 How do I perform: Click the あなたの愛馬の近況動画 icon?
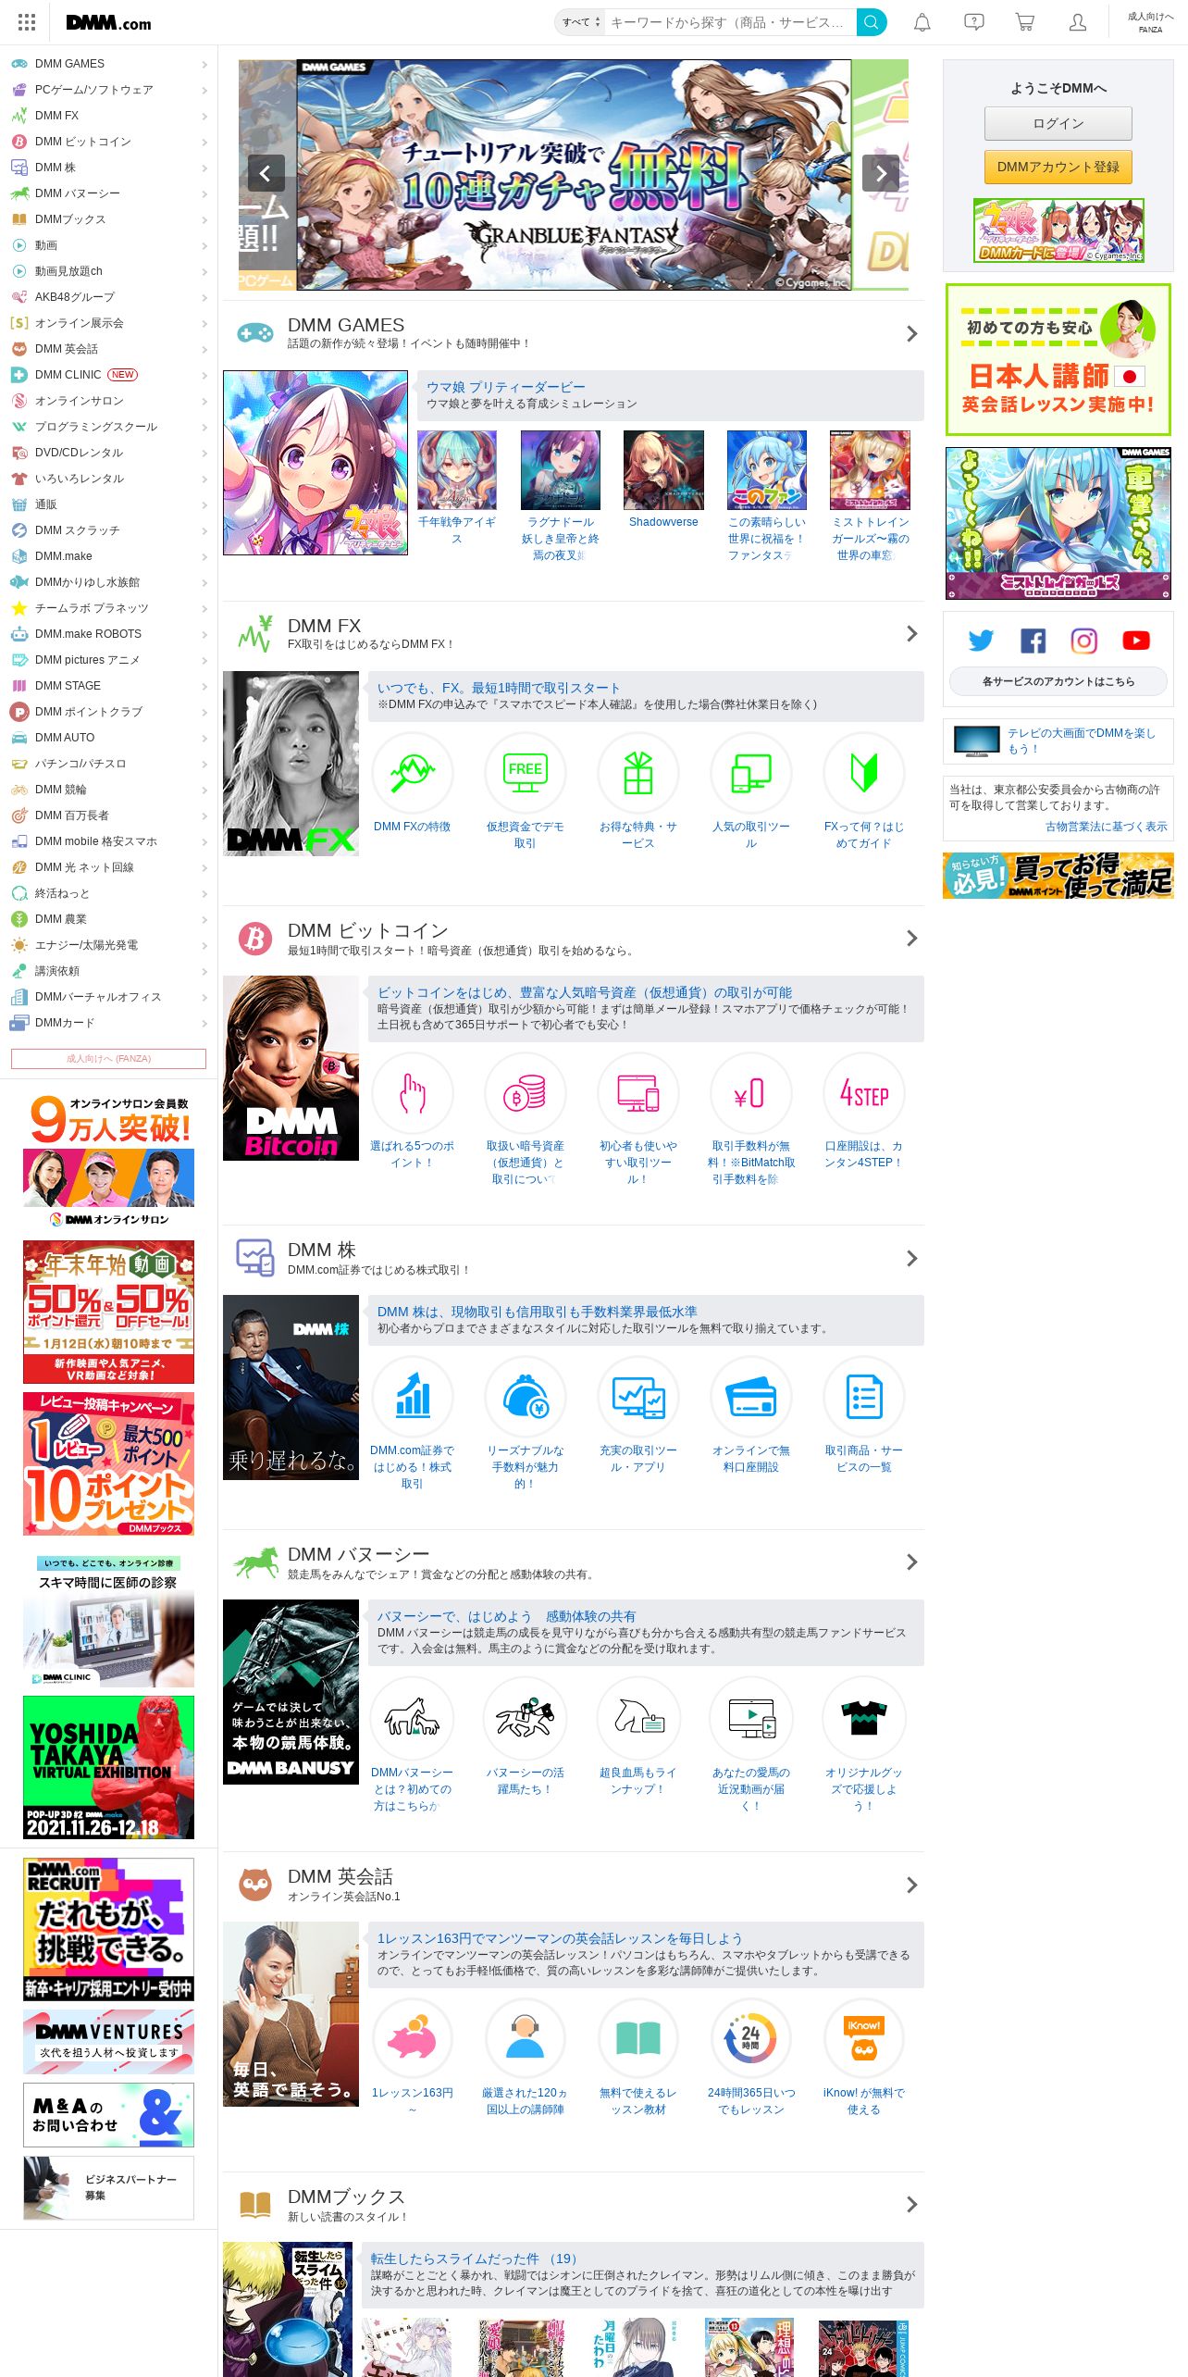751,1718
